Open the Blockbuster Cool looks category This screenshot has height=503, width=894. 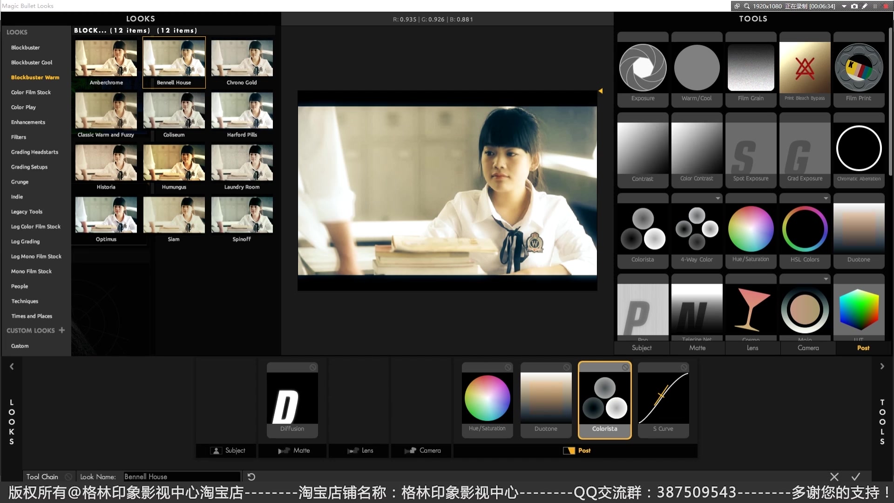click(32, 62)
